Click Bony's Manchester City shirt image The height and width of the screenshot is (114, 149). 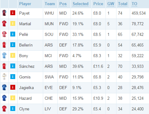coord(4,55)
